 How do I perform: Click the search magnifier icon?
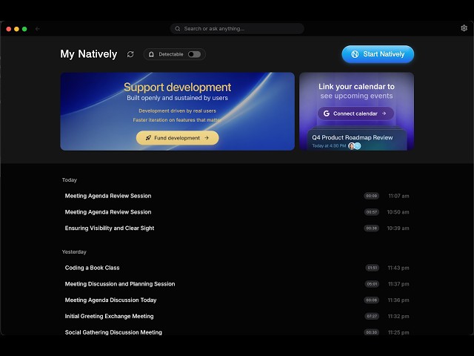click(x=178, y=29)
